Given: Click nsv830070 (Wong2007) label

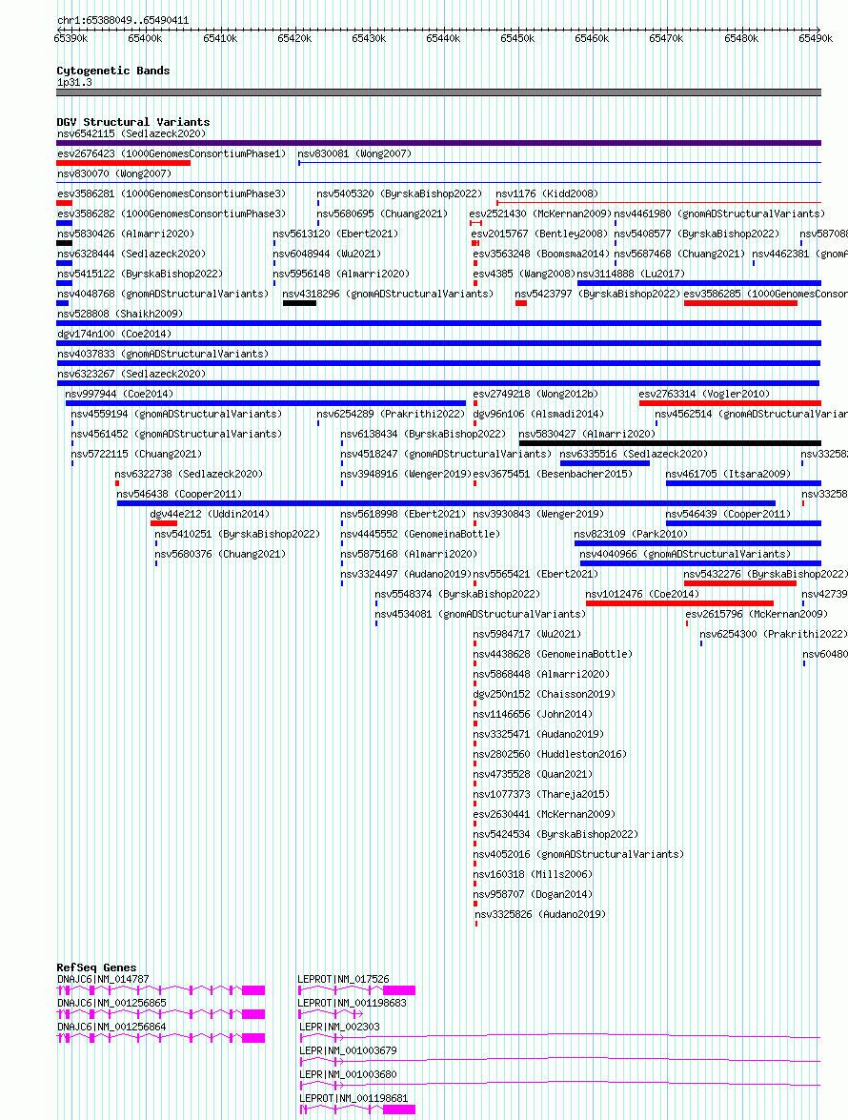Looking at the screenshot, I should pyautogui.click(x=114, y=173).
